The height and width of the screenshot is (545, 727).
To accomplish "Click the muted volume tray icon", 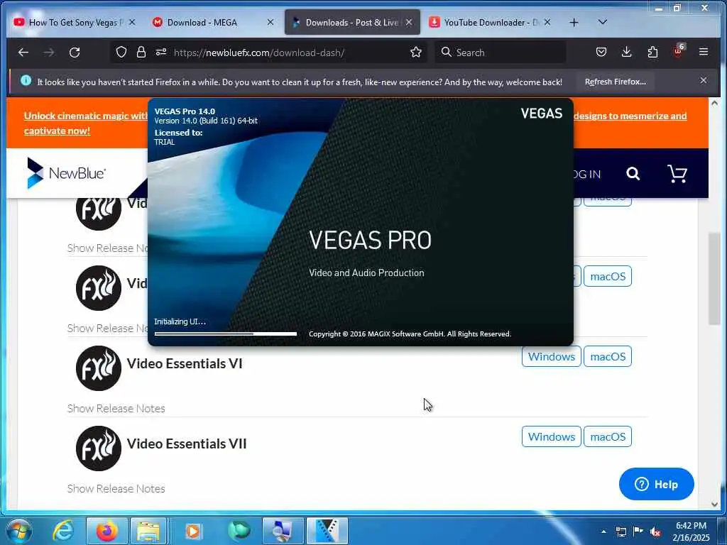I will [655, 532].
